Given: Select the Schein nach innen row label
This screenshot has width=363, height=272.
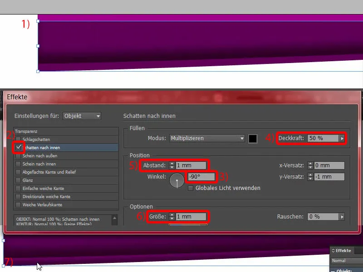Looking at the screenshot, I should tap(39, 164).
